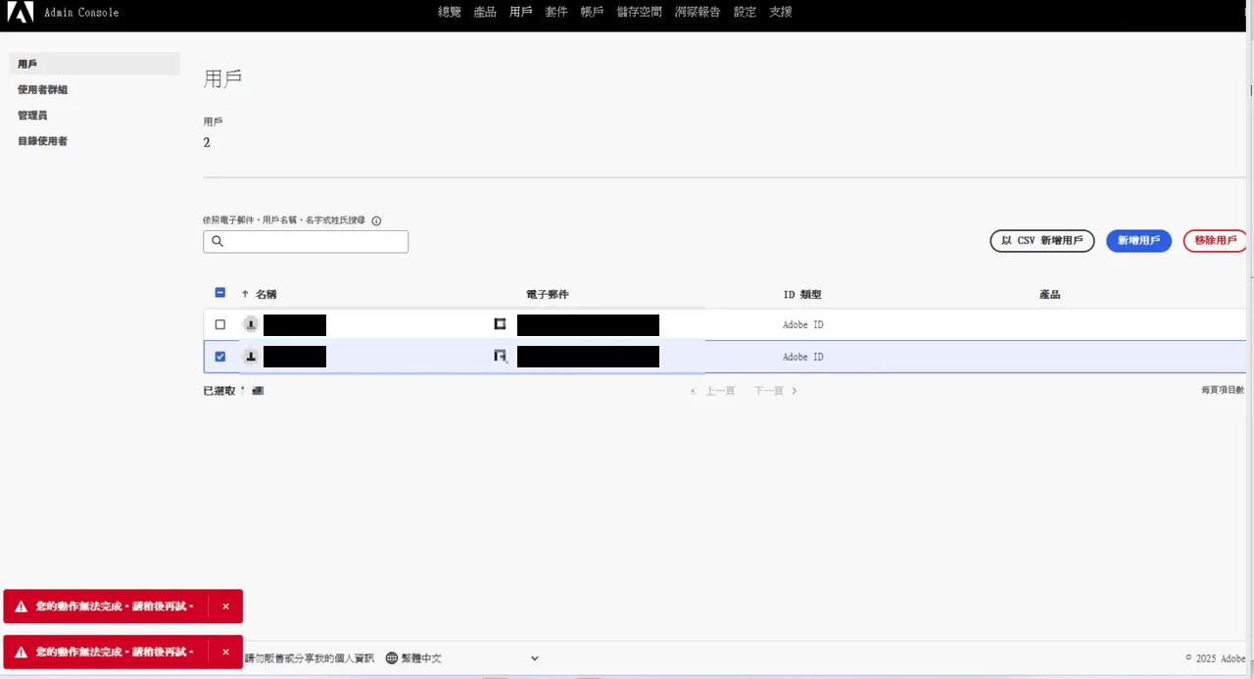Click the warning triangle in the upper error toast

[21, 607]
